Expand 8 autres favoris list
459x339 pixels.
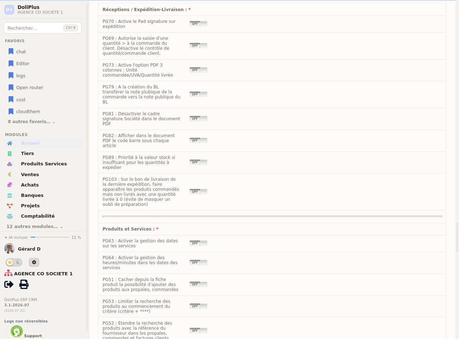click(32, 122)
